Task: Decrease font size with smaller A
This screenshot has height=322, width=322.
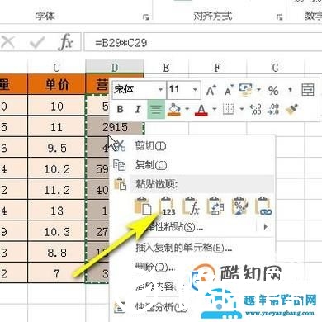Action: point(229,90)
